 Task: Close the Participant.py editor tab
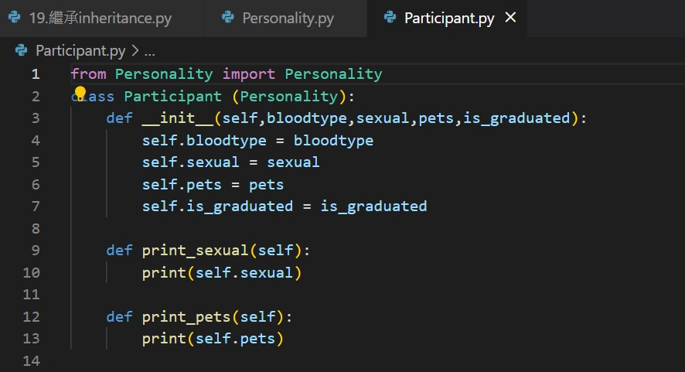(510, 18)
